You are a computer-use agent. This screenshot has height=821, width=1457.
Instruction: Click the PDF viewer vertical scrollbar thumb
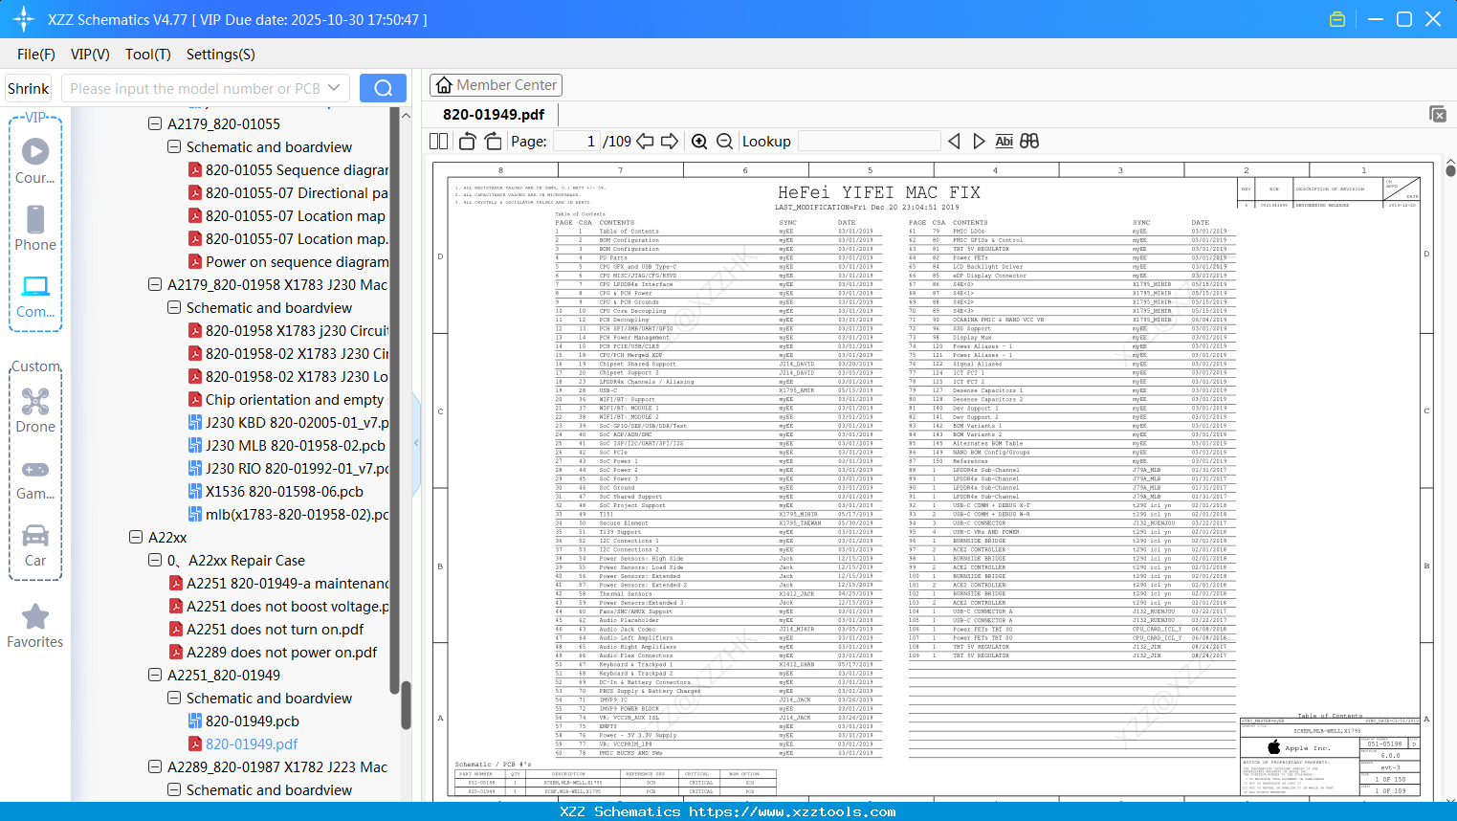[1450, 170]
